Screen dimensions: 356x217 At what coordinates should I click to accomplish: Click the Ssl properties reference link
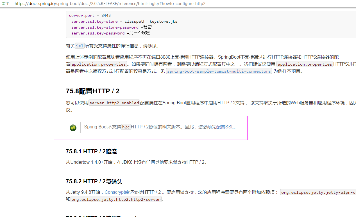point(80,46)
